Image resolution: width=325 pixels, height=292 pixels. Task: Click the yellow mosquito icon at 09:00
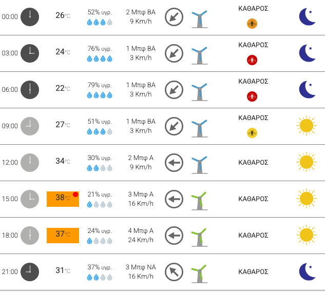[252, 133]
